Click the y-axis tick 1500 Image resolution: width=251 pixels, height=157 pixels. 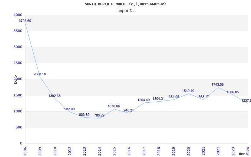(x=18, y=95)
